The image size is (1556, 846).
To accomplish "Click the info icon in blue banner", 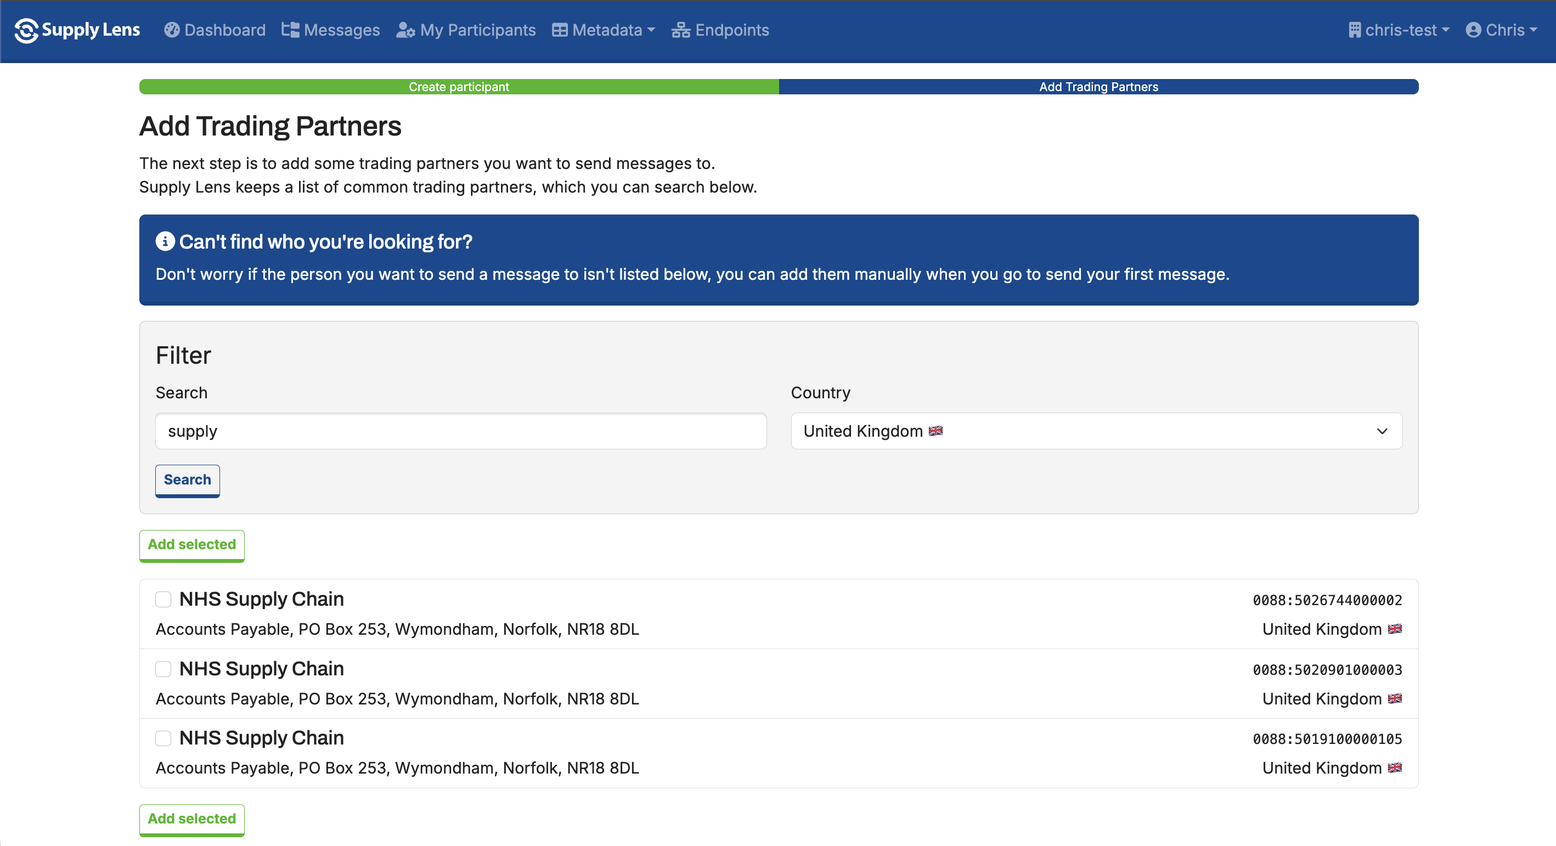I will click(x=165, y=241).
